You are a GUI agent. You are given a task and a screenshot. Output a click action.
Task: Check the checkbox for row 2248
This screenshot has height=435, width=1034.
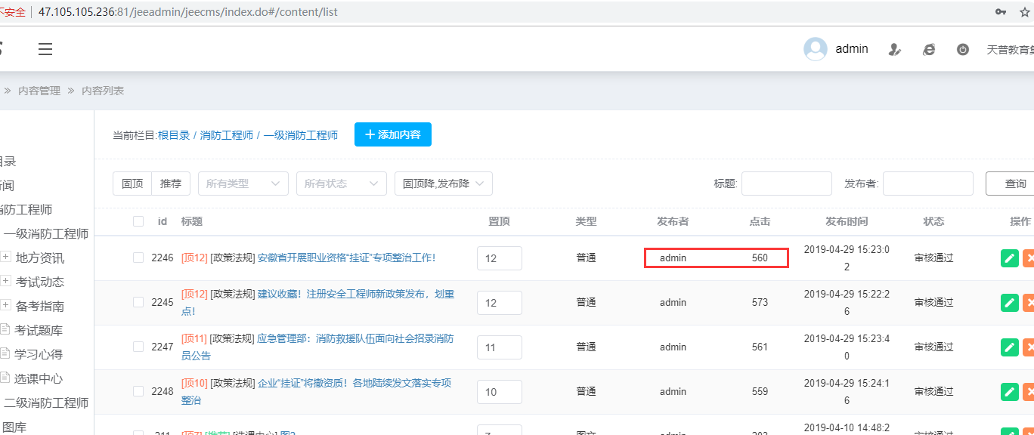click(138, 391)
